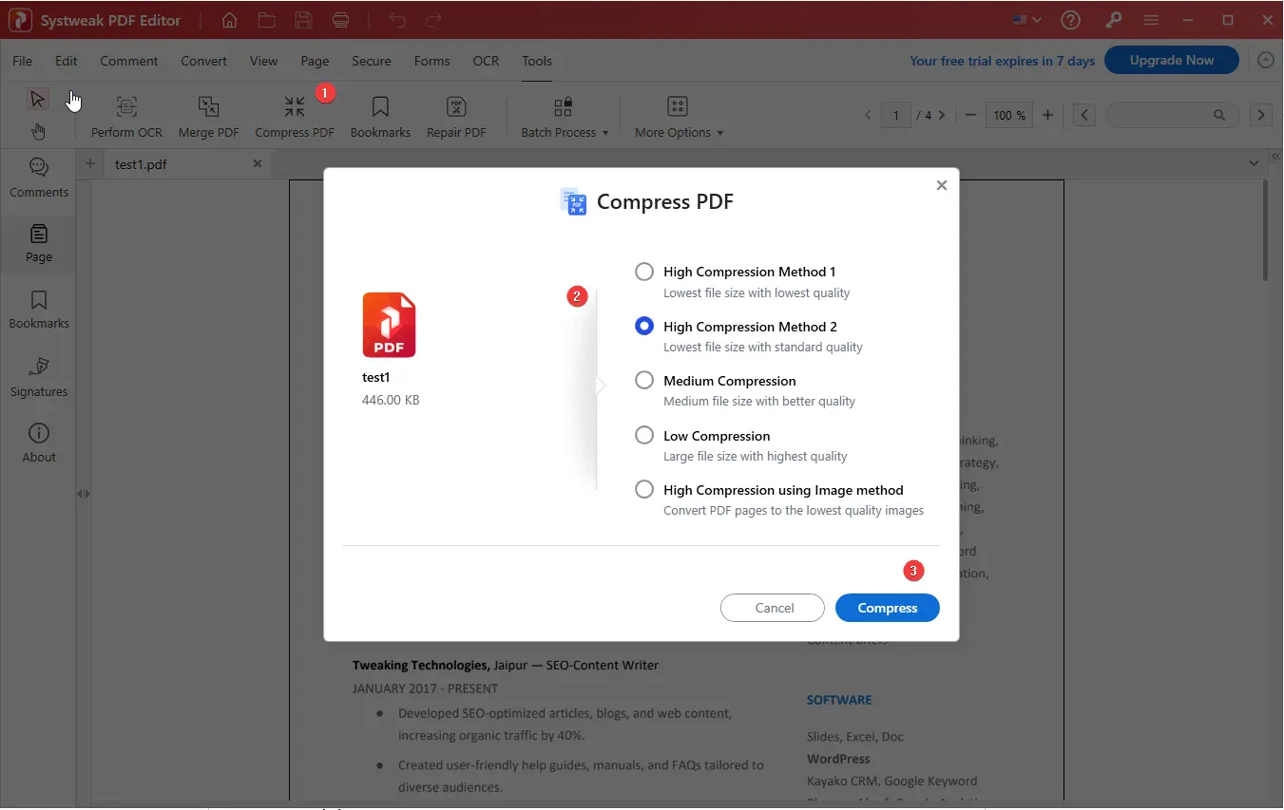This screenshot has width=1284, height=810.
Task: Open Bookmarks sidebar panel
Action: (x=39, y=310)
